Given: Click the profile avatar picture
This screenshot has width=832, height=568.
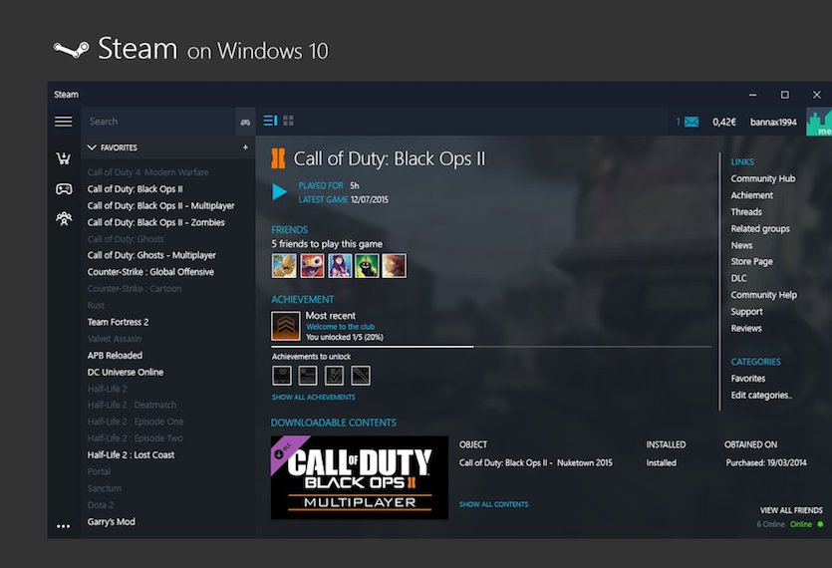Looking at the screenshot, I should click(819, 122).
